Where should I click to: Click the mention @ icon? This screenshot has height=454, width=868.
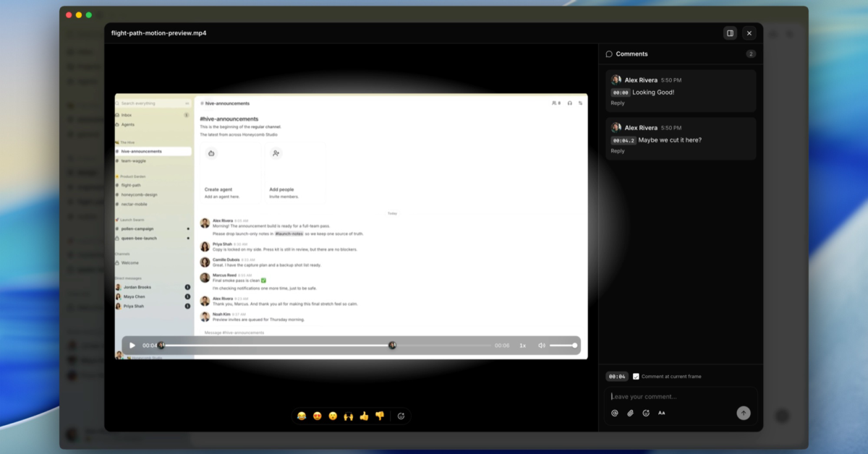tap(615, 413)
